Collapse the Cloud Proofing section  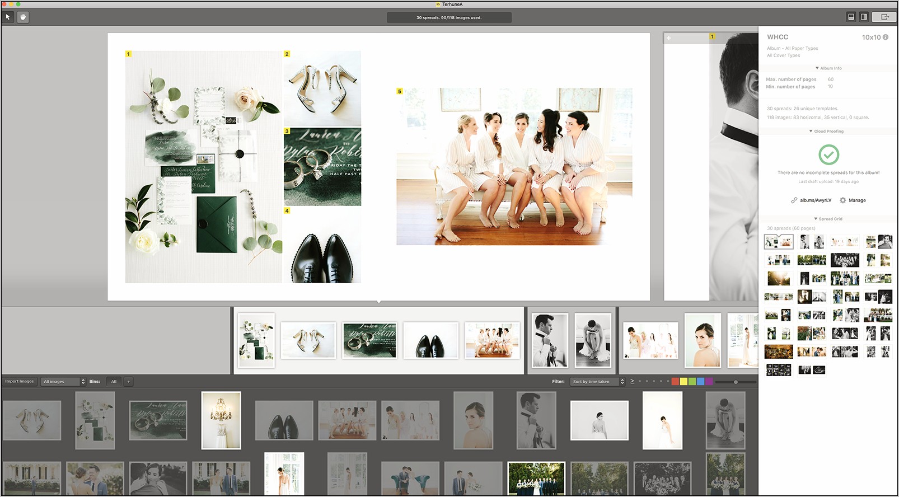coord(826,132)
